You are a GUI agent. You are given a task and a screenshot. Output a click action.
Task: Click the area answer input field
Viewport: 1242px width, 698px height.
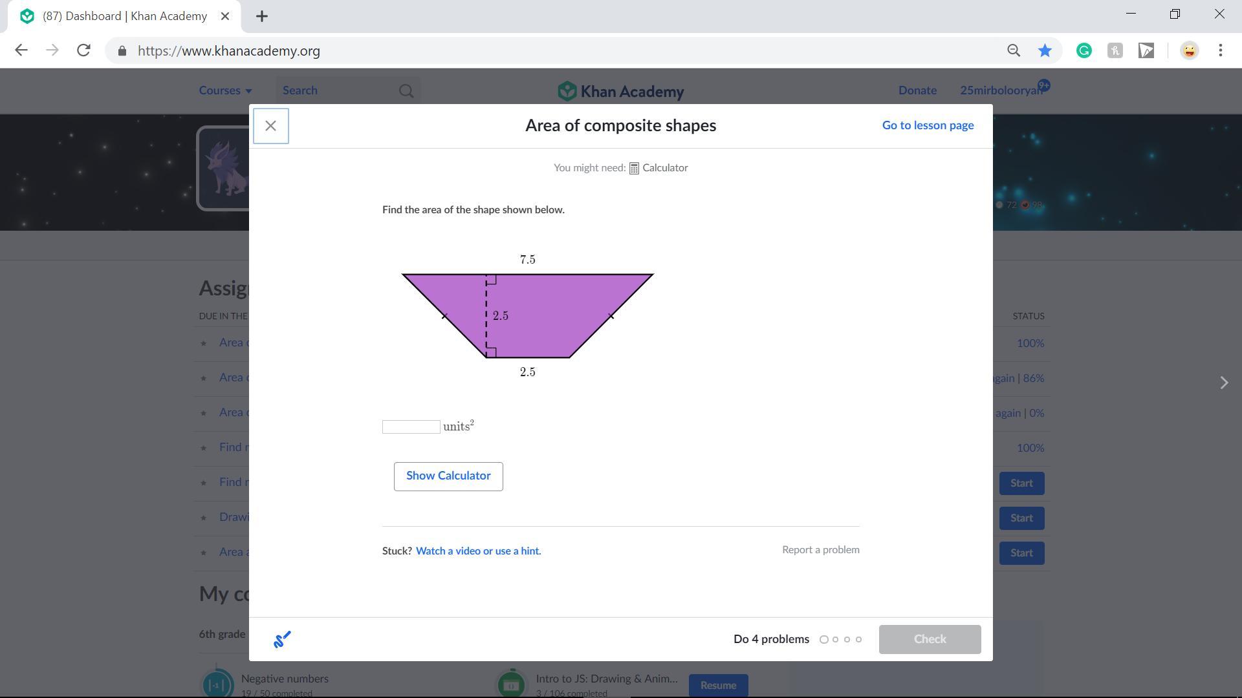click(411, 427)
